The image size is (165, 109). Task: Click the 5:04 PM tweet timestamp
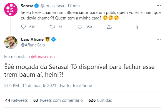[x=11, y=86]
